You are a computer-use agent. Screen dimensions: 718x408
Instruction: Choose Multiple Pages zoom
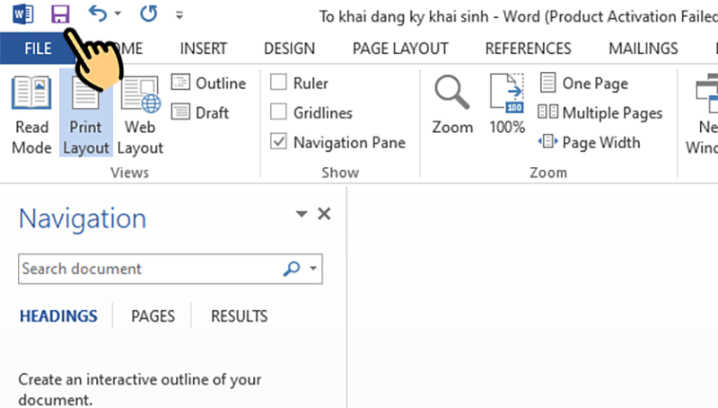(600, 112)
